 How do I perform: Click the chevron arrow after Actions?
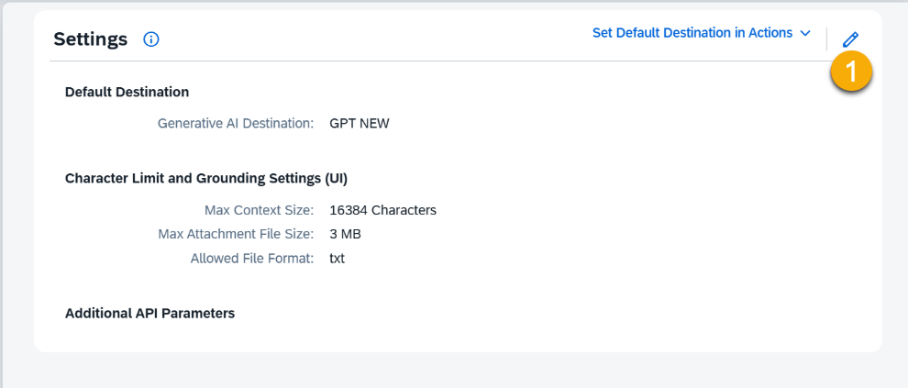pyautogui.click(x=805, y=33)
